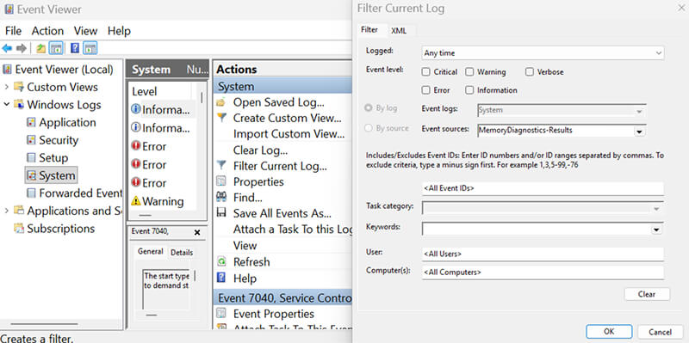Check the Error event level box

[425, 90]
